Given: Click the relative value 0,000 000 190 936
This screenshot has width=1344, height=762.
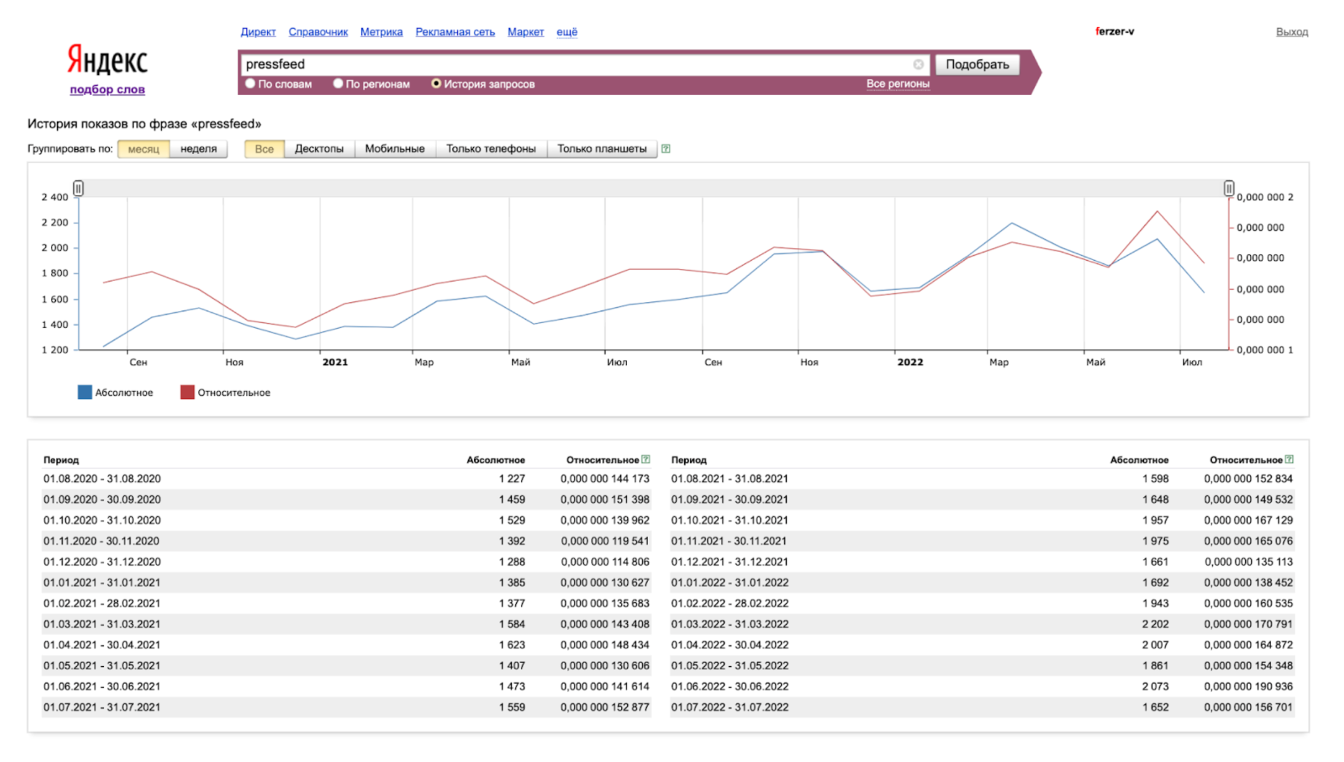Looking at the screenshot, I should pyautogui.click(x=1248, y=687).
